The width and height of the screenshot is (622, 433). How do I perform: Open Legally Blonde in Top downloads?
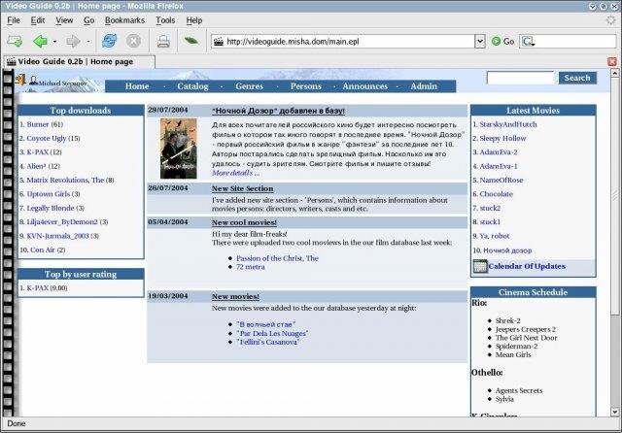(51, 208)
